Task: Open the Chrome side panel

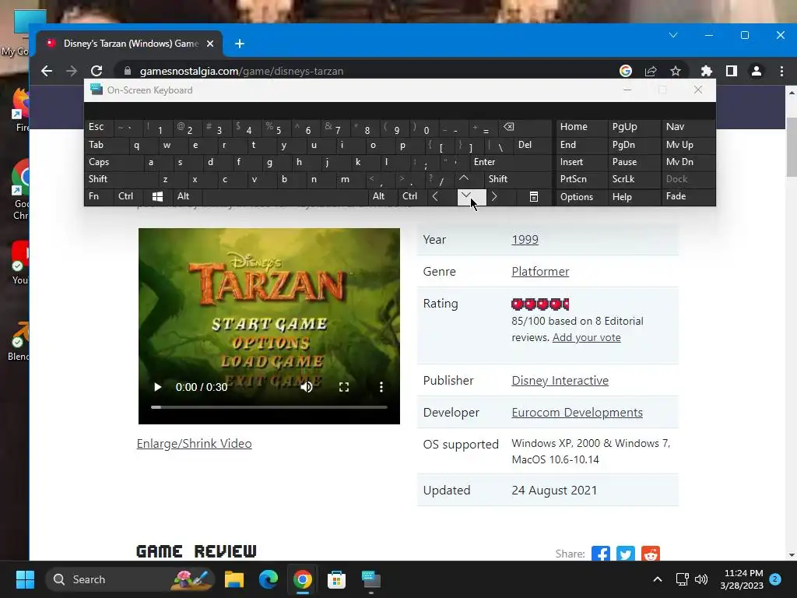Action: point(732,71)
